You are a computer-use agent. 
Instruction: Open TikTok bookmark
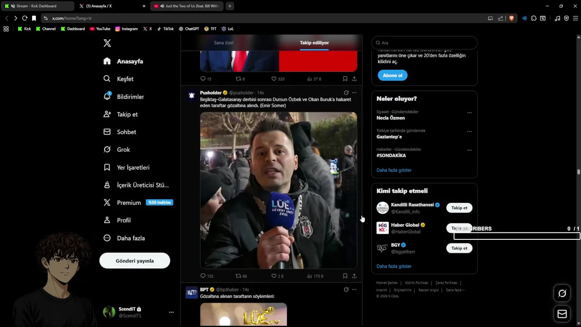(x=165, y=29)
